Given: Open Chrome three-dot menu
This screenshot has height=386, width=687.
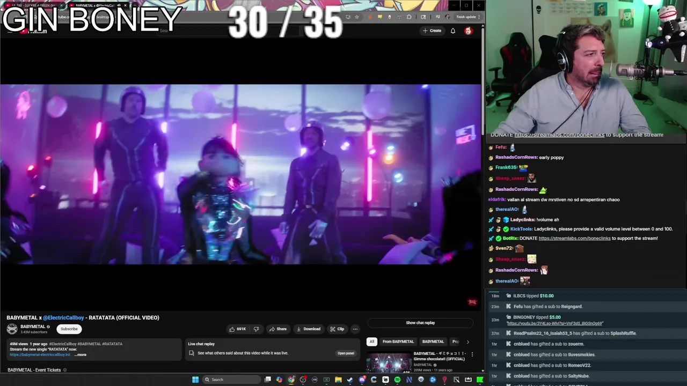Looking at the screenshot, I should (479, 17).
